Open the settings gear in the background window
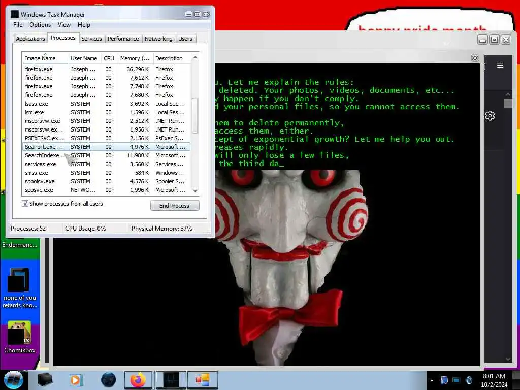The height and width of the screenshot is (390, 520). (490, 116)
